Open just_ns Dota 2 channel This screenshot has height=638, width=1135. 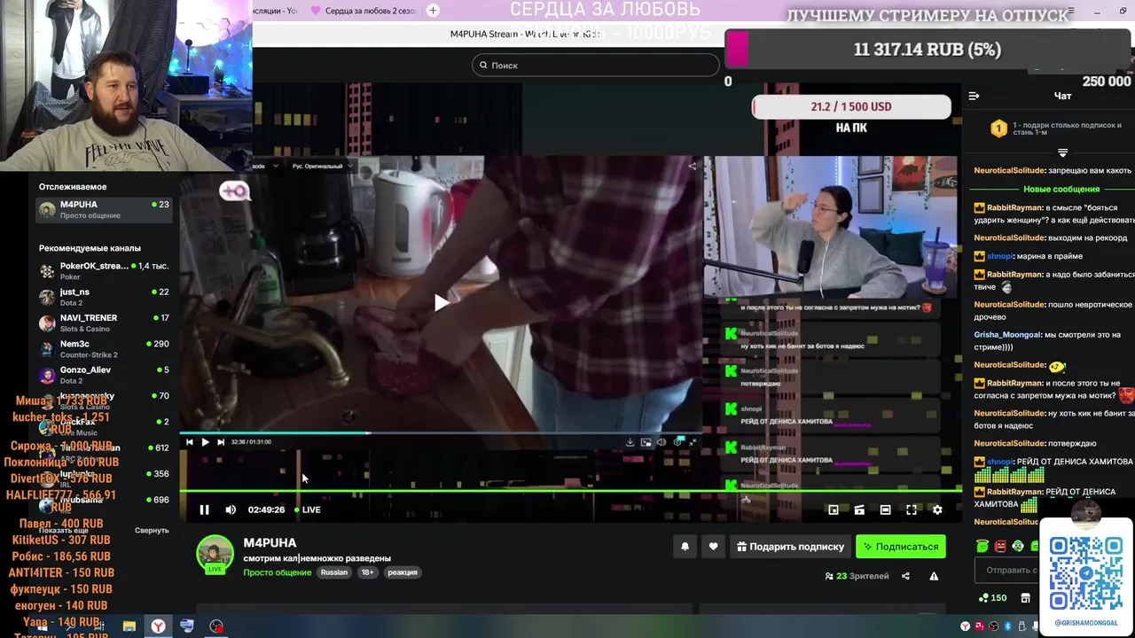coord(104,297)
